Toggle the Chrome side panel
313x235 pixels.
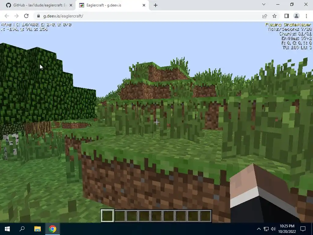(x=287, y=16)
